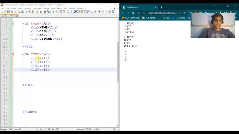This screenshot has height=134, width=239.
Task: Click the editor scrollbar down arrow
Action: click(118, 126)
